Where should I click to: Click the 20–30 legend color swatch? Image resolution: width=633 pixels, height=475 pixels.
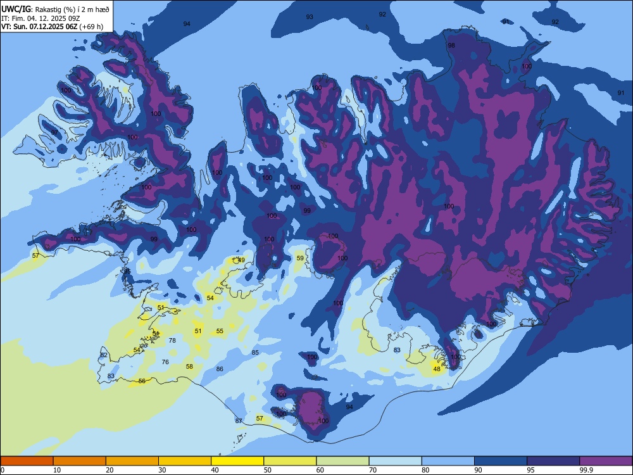132,461
